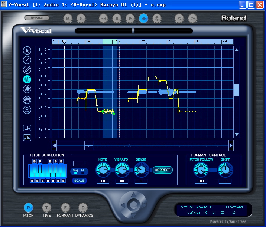The image size is (266, 227).
Task: Toggle the BYPASS switch
Action: point(37,18)
